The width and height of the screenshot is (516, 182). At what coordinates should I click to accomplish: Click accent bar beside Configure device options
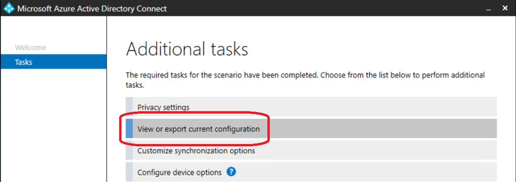point(130,172)
